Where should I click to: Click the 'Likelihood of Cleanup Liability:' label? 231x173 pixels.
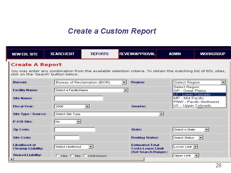click(28, 147)
